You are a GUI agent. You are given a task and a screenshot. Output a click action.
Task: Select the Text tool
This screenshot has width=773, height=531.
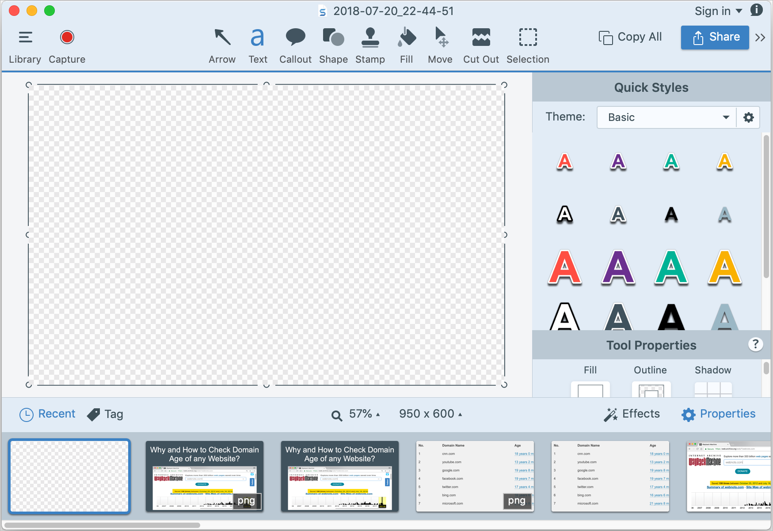(258, 44)
